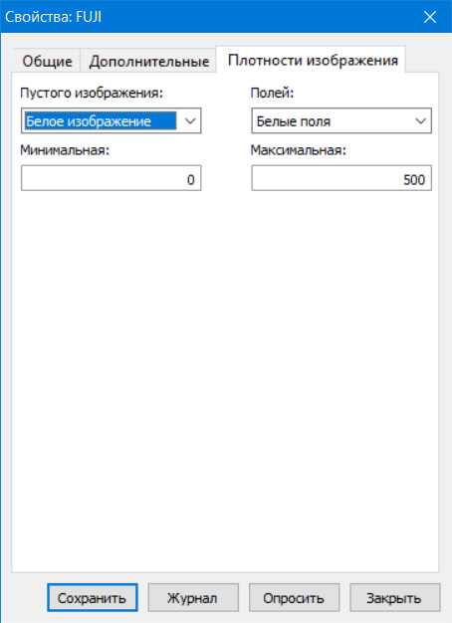
Task: Select the Плотности изображения tab
Action: pos(313,60)
